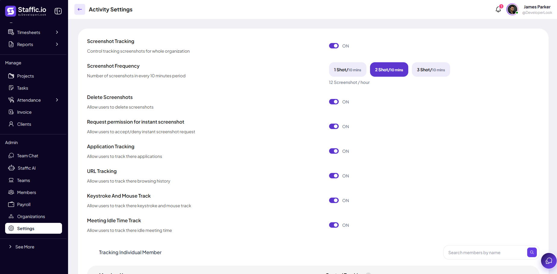
Task: Click the member search magnifier button
Action: [532, 252]
